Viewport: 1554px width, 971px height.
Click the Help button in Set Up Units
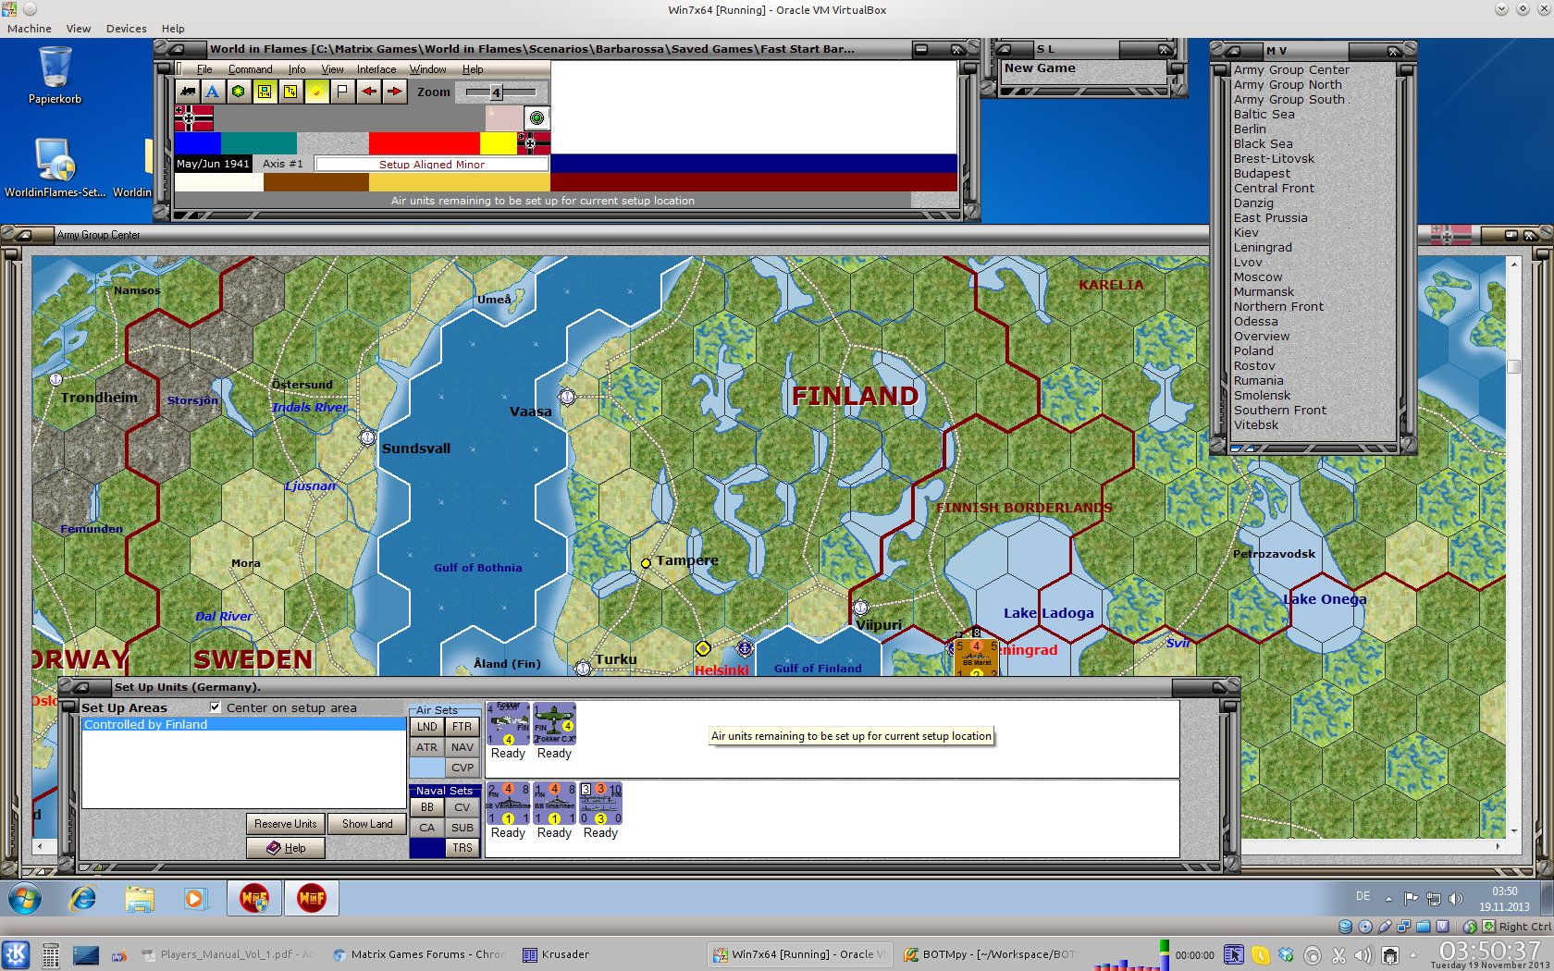point(286,848)
